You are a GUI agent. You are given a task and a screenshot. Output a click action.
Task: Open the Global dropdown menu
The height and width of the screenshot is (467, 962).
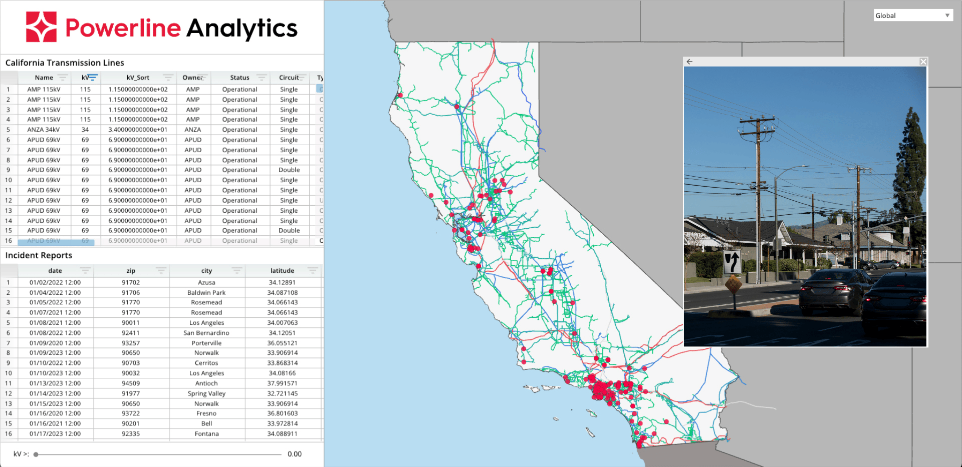pos(913,16)
